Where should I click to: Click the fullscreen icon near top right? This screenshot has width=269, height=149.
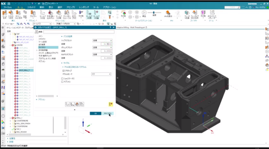[x=243, y=7]
